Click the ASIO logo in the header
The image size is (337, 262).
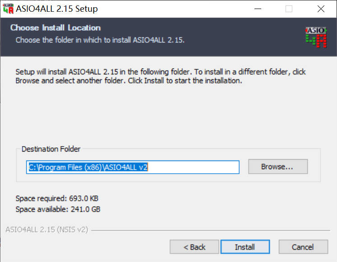click(316, 37)
